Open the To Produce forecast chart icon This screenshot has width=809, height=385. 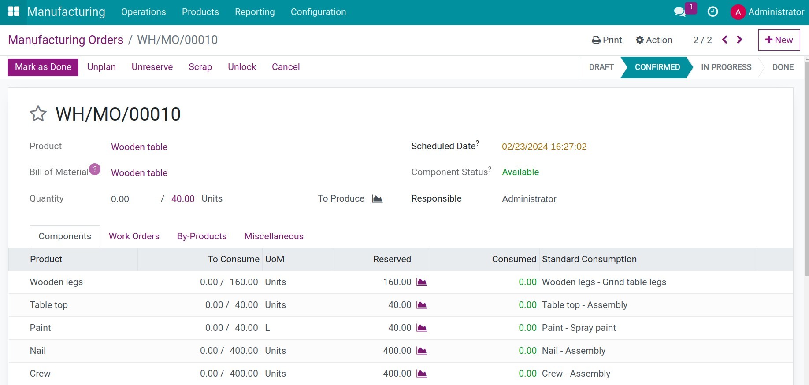point(377,199)
